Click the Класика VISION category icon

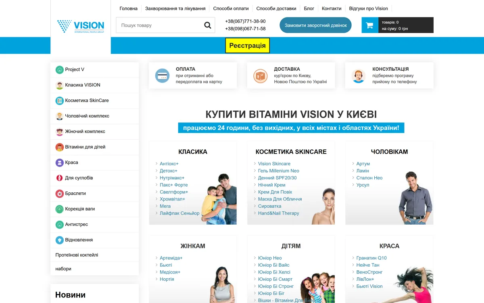pyautogui.click(x=60, y=85)
